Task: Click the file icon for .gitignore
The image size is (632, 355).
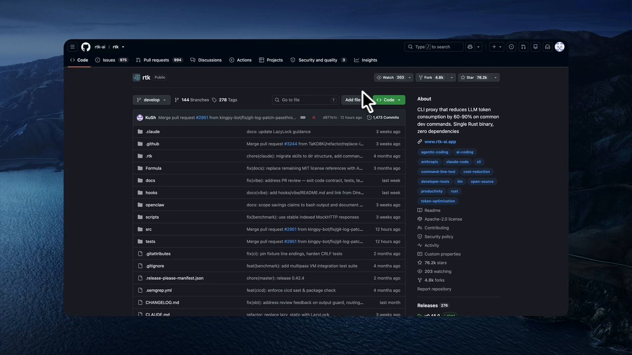Action: coord(140,266)
